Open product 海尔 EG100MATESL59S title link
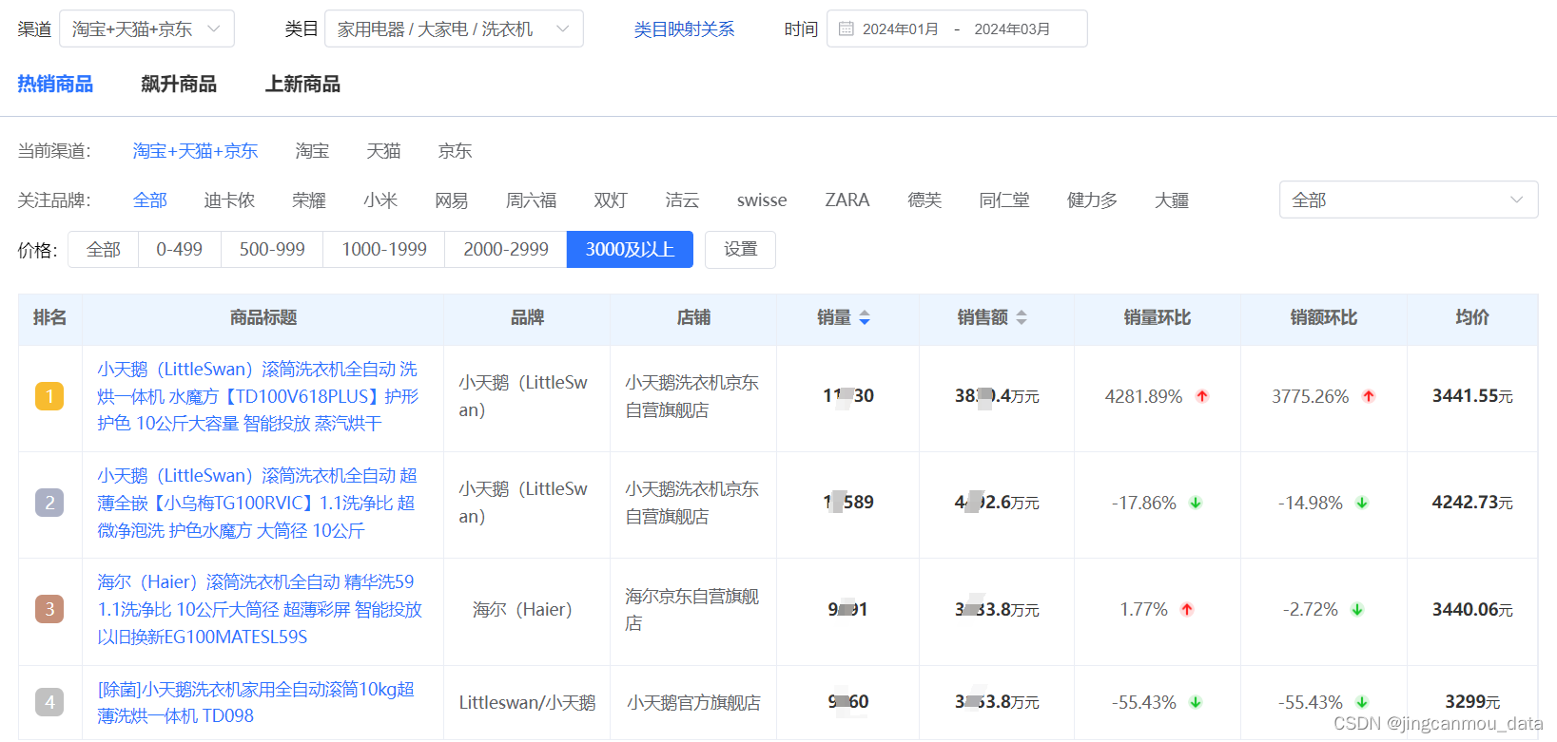Image resolution: width=1557 pixels, height=742 pixels. (x=260, y=609)
